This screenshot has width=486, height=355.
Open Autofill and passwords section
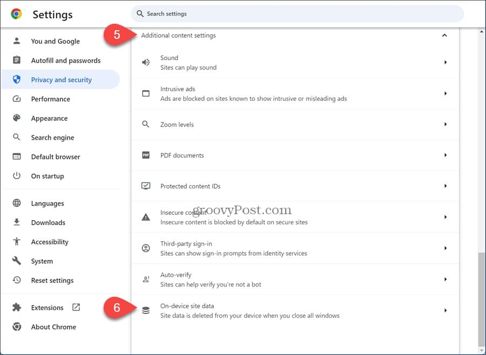click(60, 60)
